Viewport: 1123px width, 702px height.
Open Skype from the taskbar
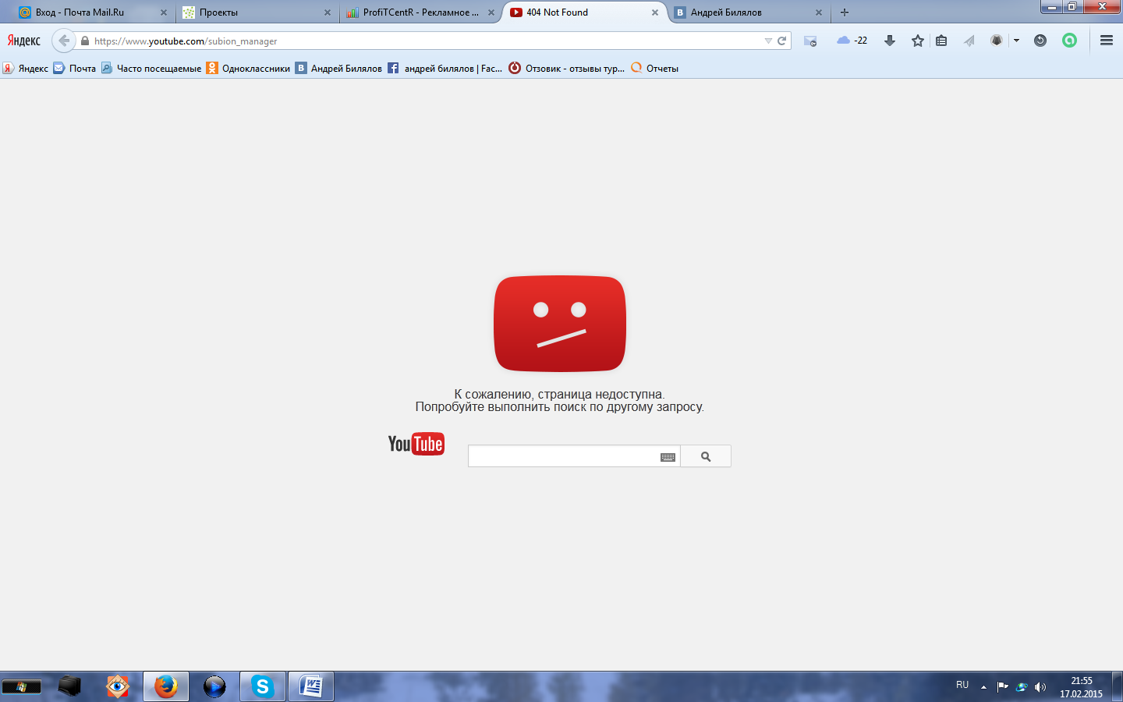point(262,686)
